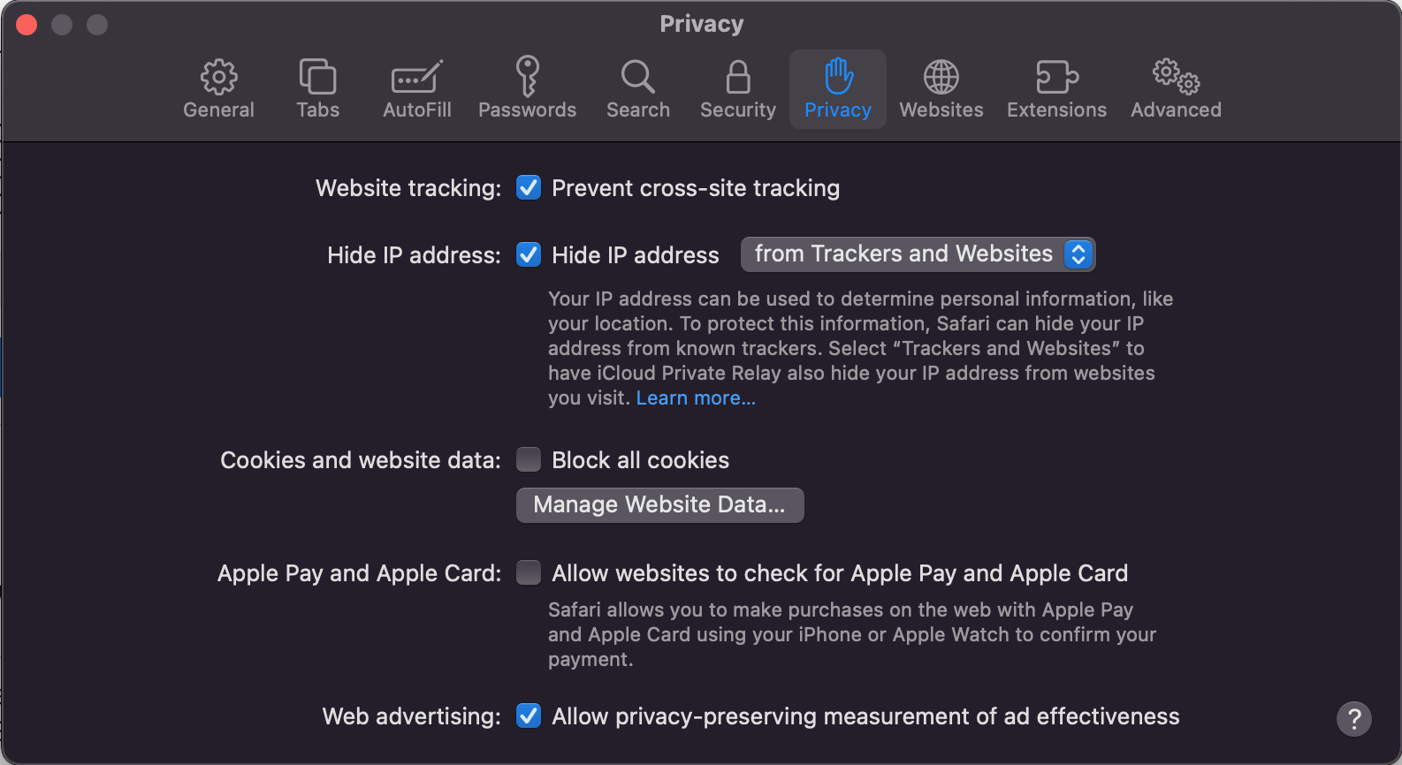Open the Search magnifier icon

637,78
